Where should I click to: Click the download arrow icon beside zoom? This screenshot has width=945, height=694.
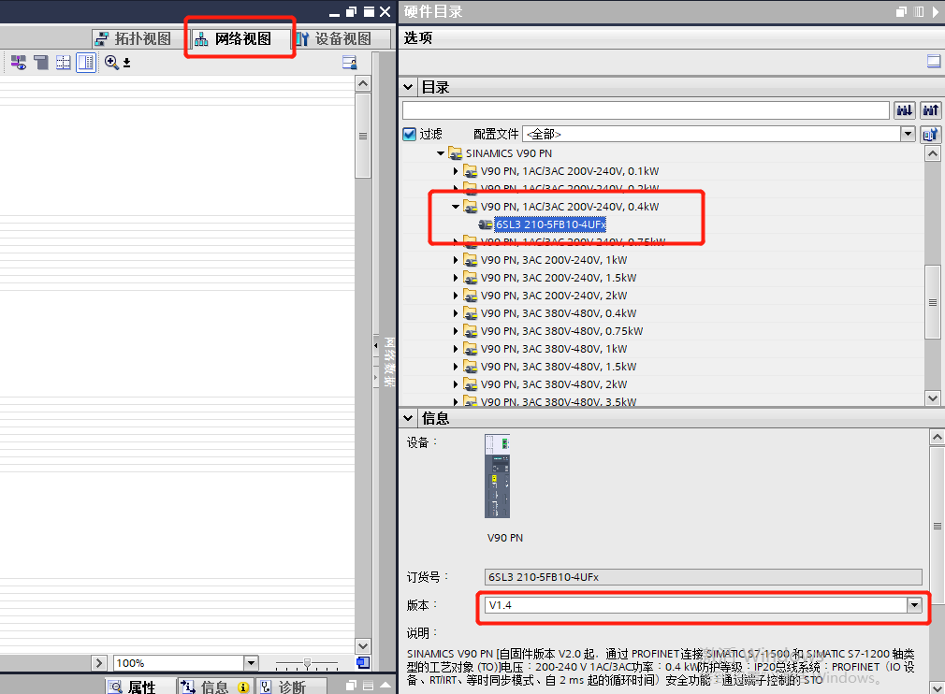pyautogui.click(x=126, y=63)
